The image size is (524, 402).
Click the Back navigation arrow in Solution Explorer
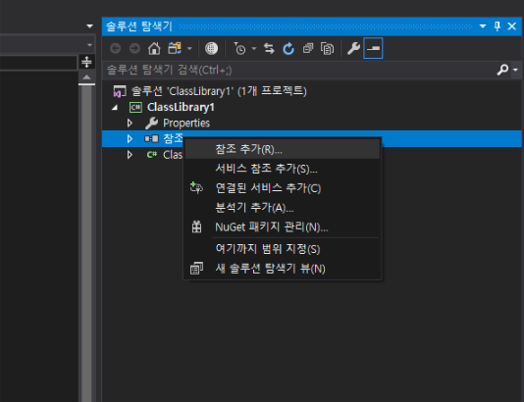tap(115, 49)
